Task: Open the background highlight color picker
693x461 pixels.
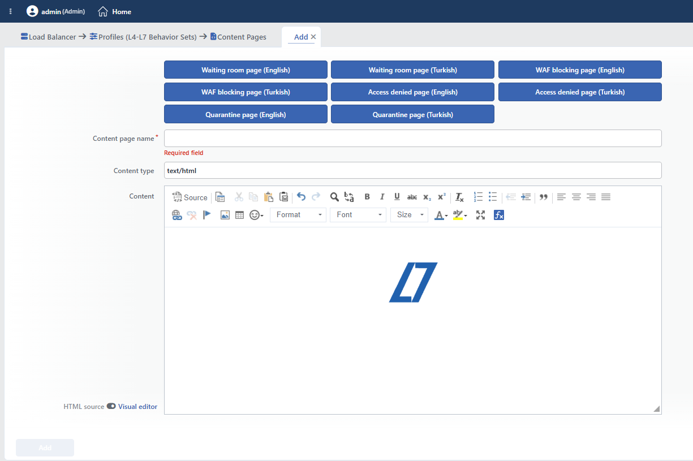Action: pyautogui.click(x=460, y=215)
